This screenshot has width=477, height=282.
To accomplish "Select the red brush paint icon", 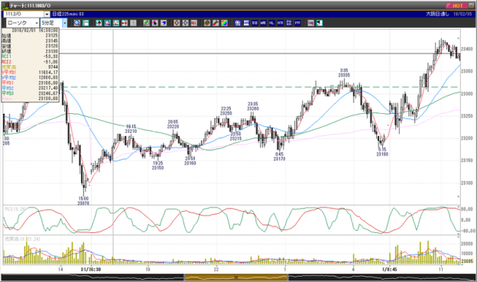I will 216,23.
